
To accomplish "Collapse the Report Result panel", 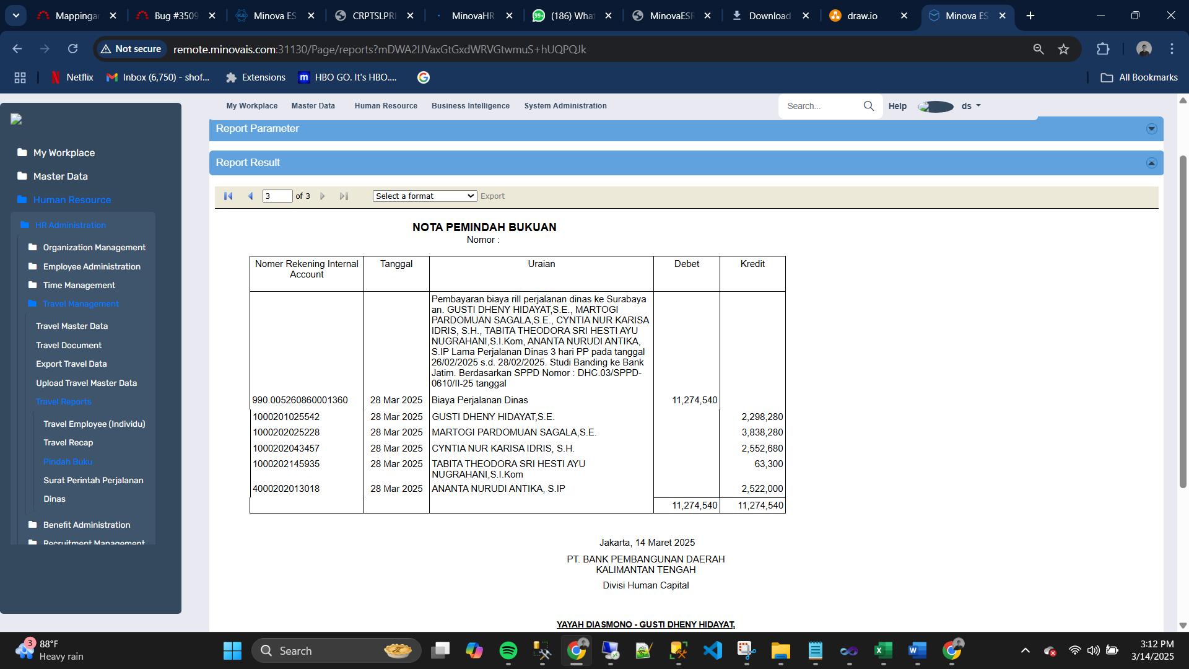I will point(1151,163).
